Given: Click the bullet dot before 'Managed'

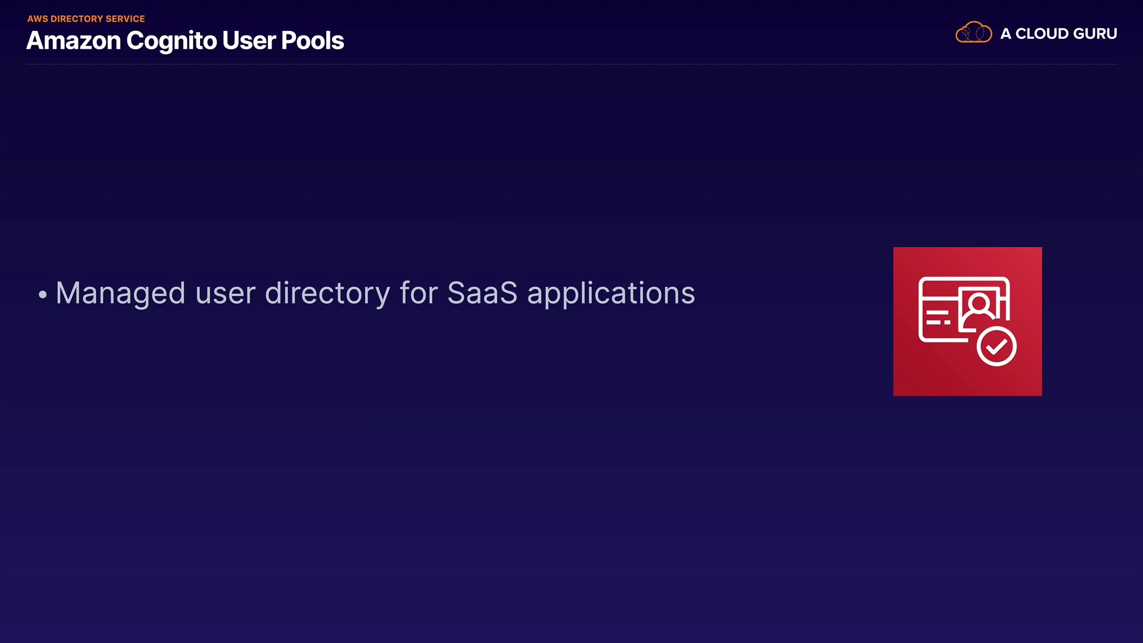Looking at the screenshot, I should tap(42, 294).
